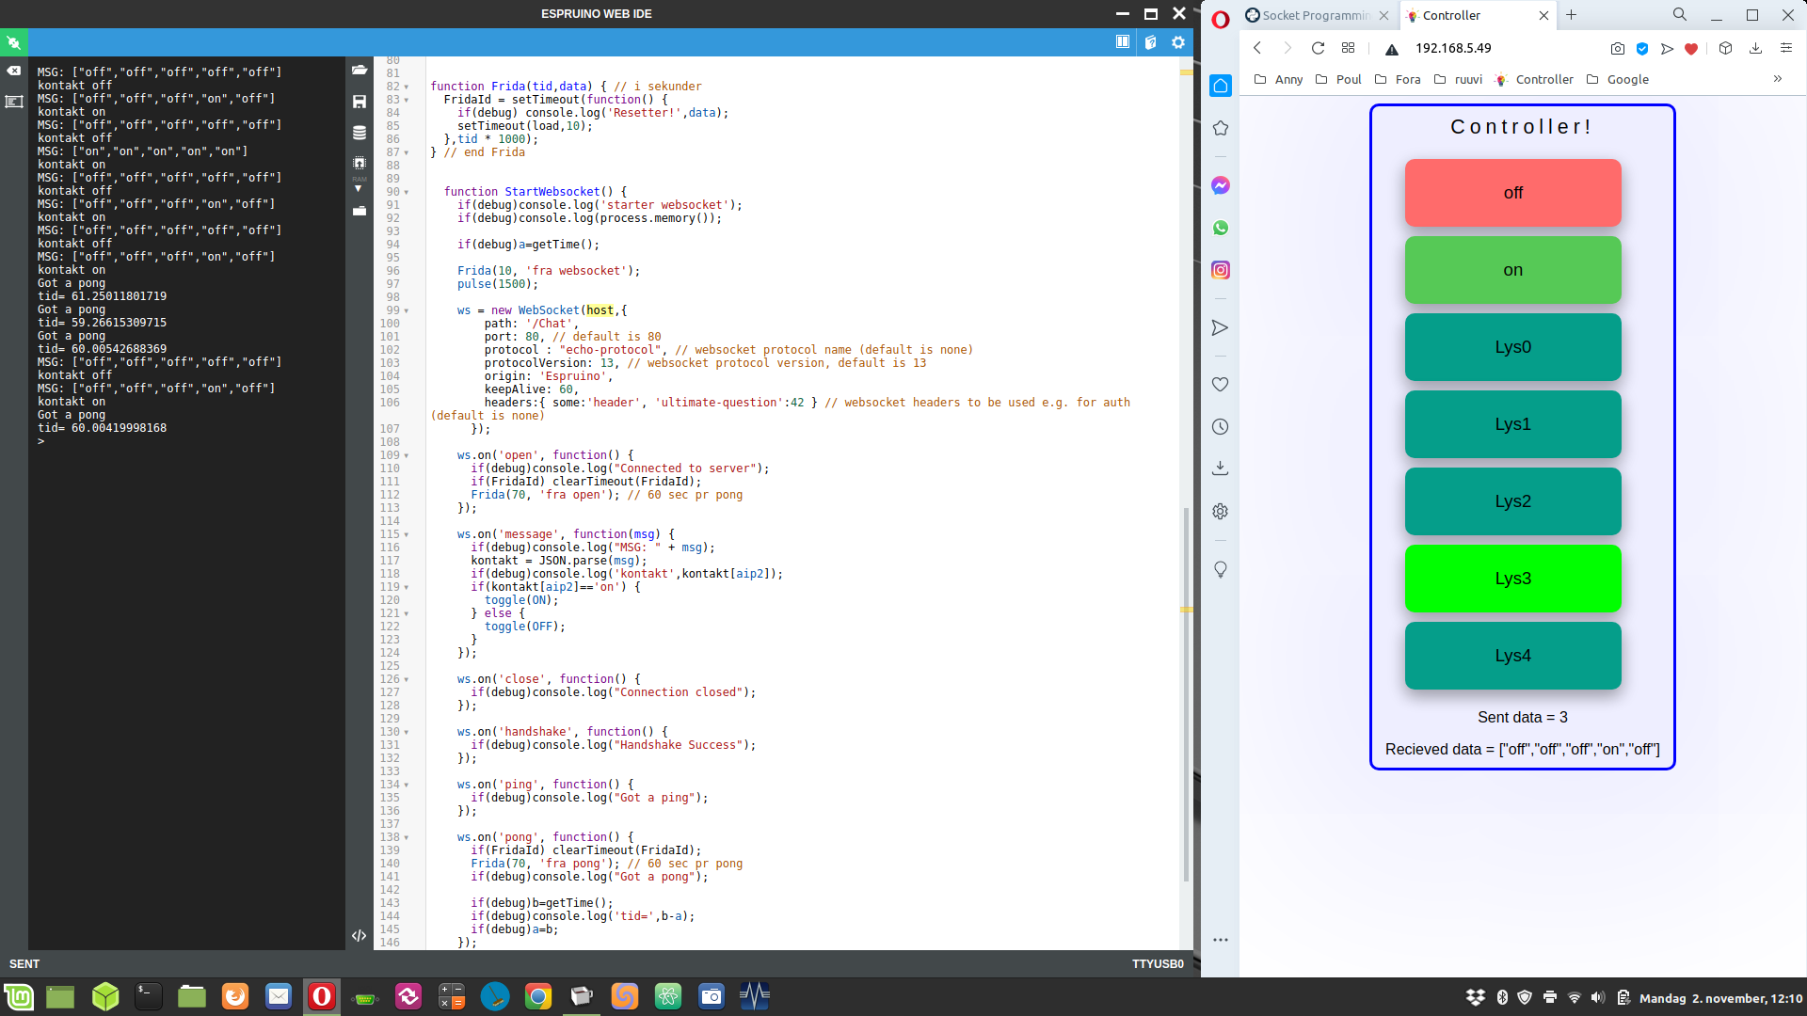Collapse code fold at line 126
This screenshot has height=1016, width=1807.
coord(407,679)
